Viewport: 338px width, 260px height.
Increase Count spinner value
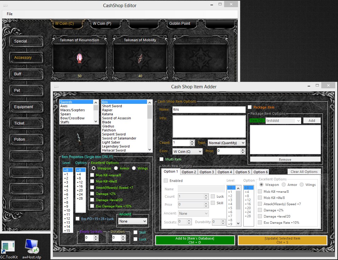click(x=192, y=141)
